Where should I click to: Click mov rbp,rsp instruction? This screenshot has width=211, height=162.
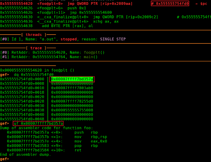coord(91,137)
